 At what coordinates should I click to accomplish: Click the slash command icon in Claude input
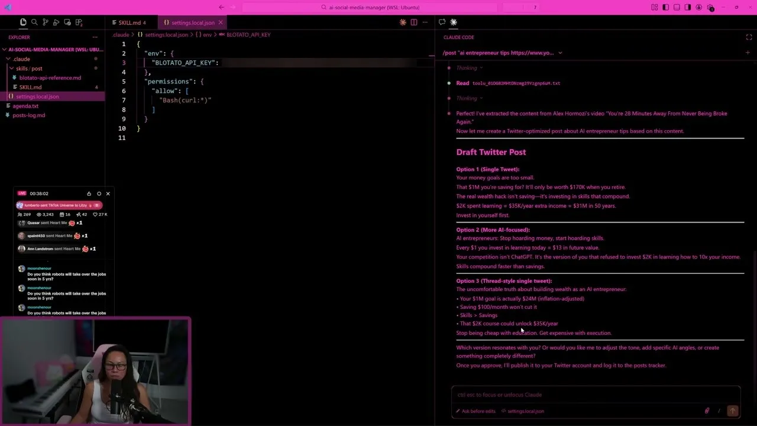pos(719,411)
